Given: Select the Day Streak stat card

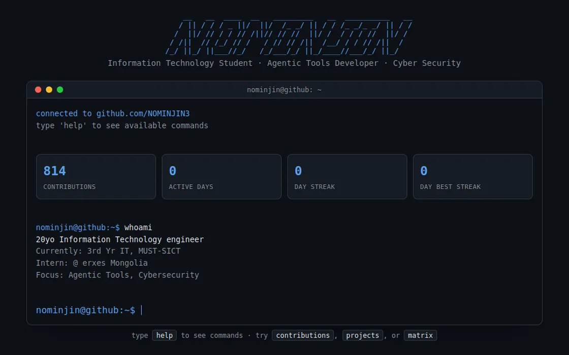Looking at the screenshot, I should pos(347,177).
